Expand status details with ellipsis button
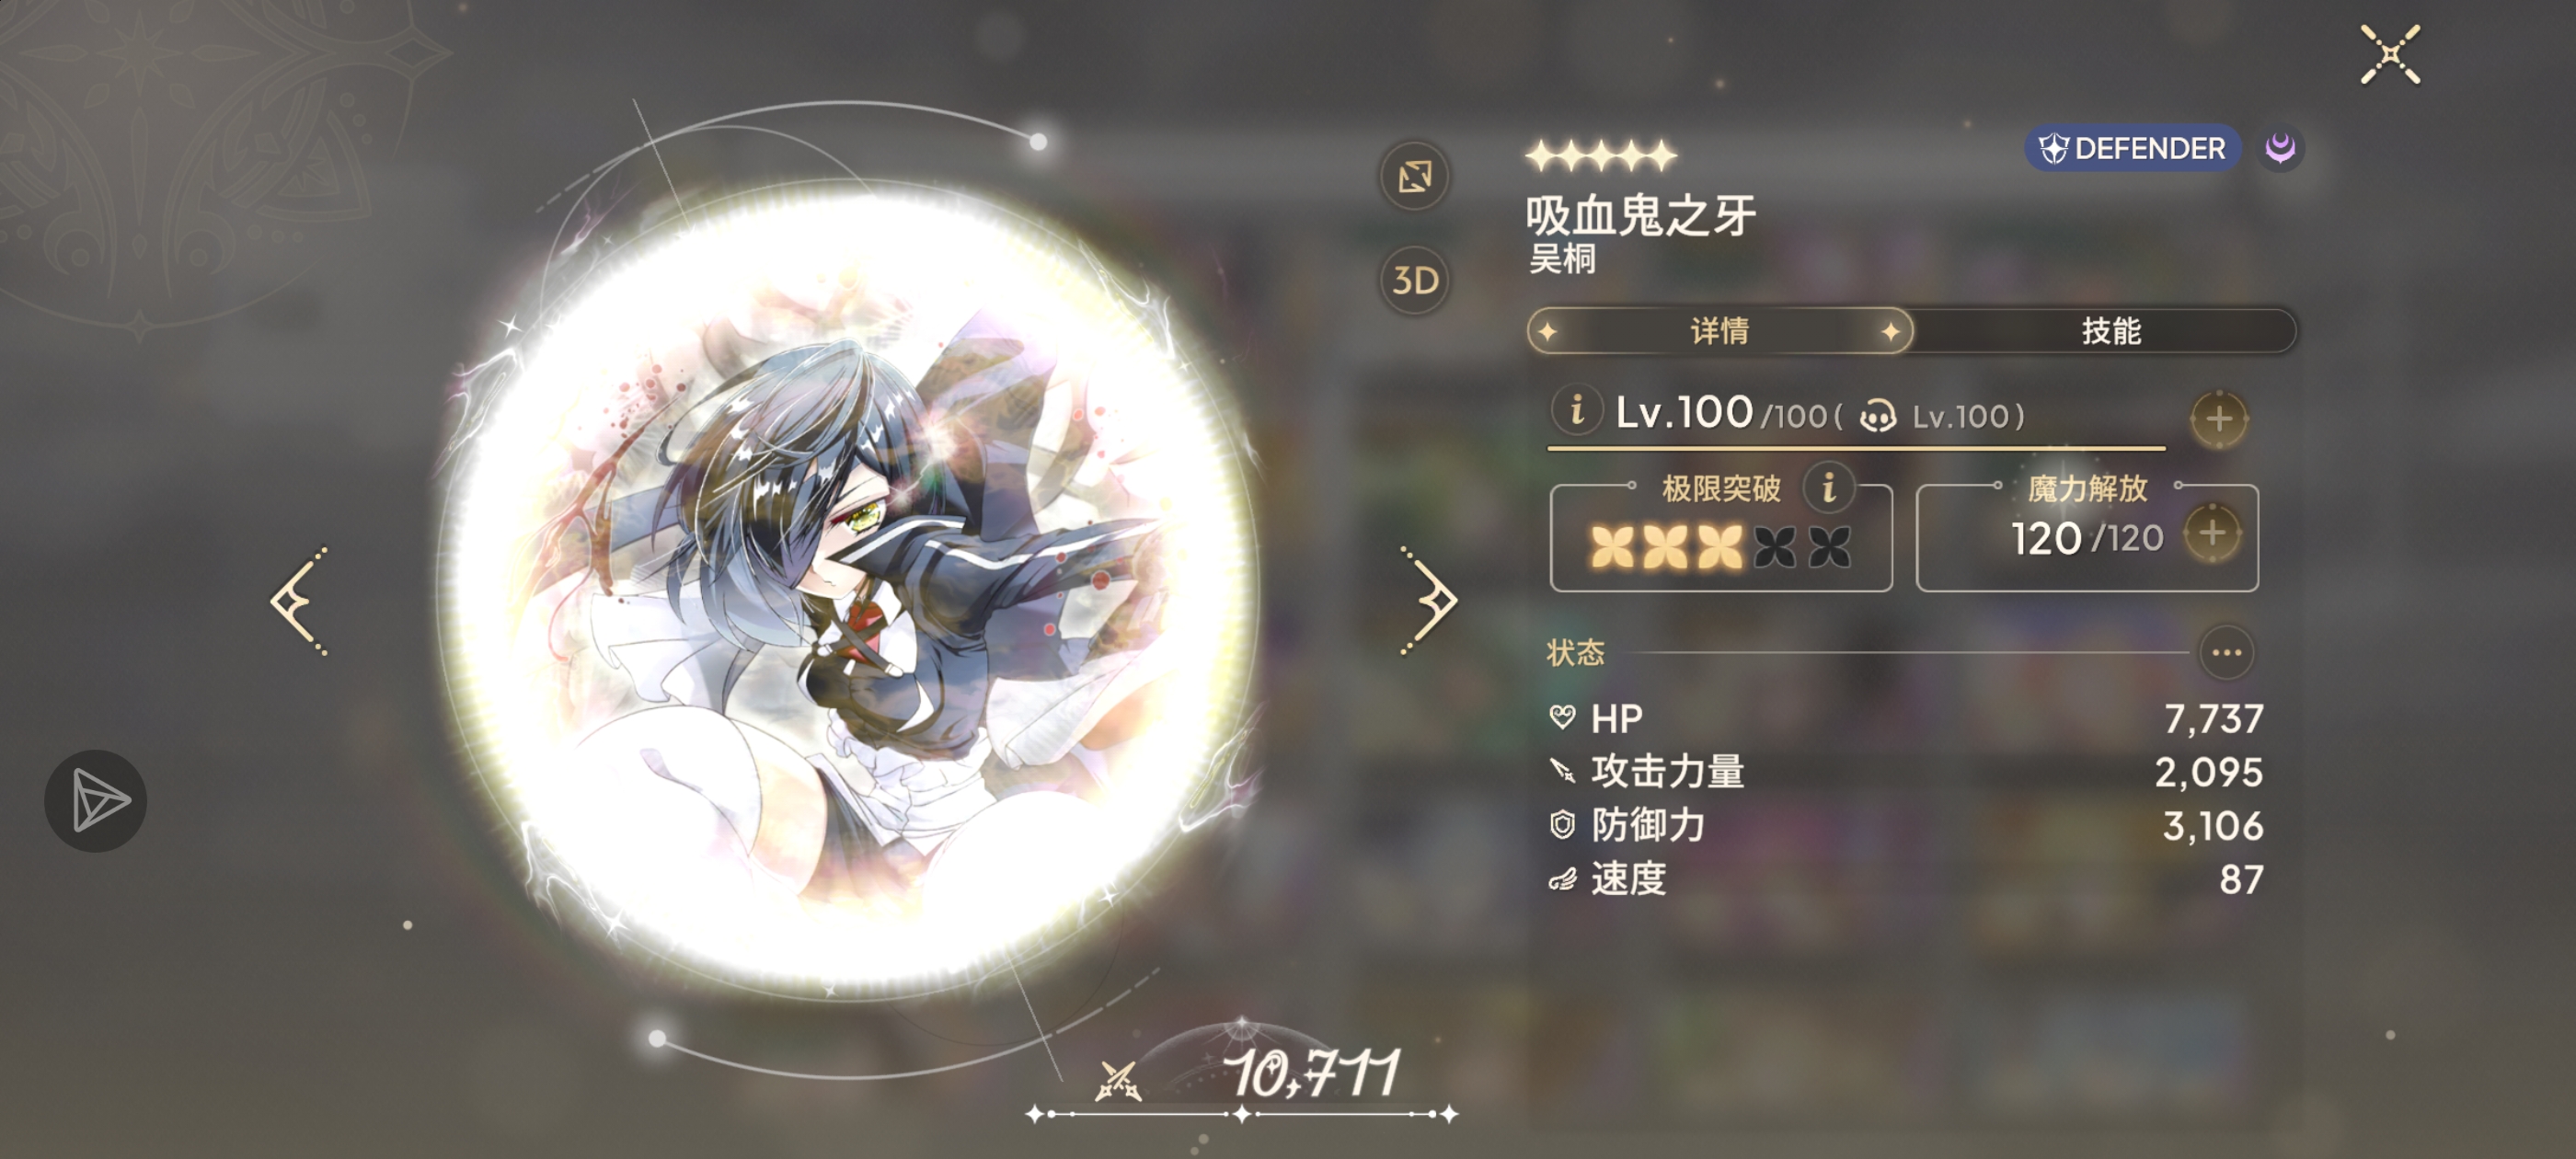Screen dimensions: 2576x1159 coord(2226,653)
